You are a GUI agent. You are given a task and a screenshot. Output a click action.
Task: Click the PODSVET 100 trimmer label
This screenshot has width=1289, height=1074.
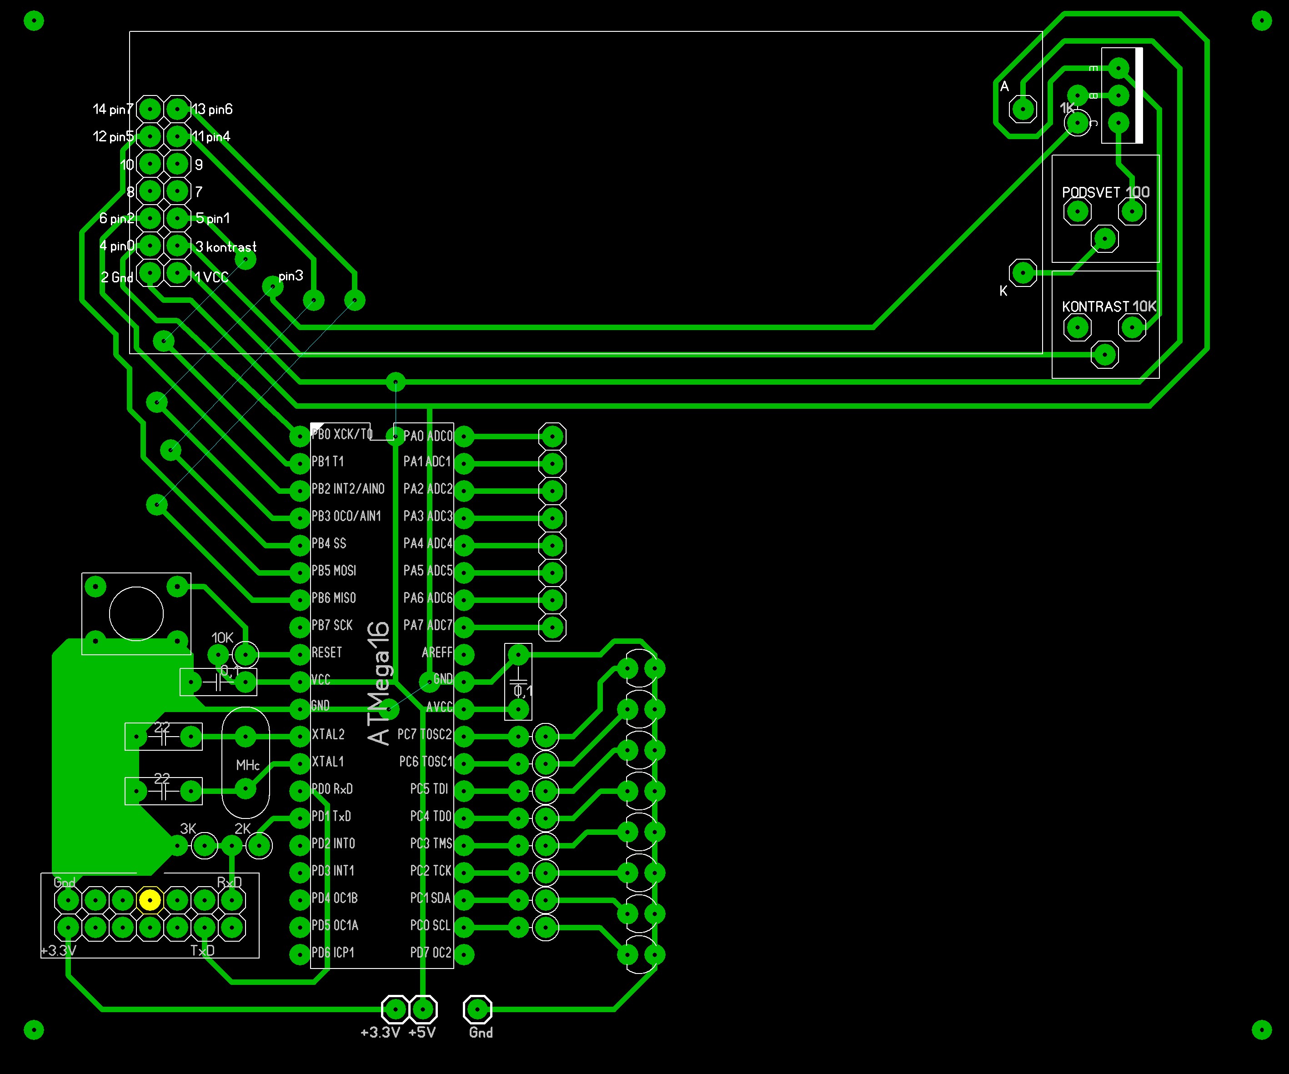[1105, 192]
